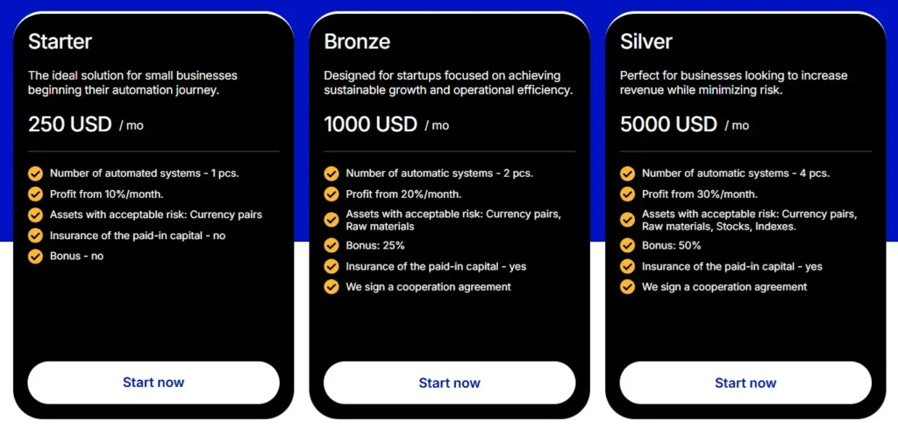Click check icon next to Bronze 'Profit from 20%/month'

(331, 194)
